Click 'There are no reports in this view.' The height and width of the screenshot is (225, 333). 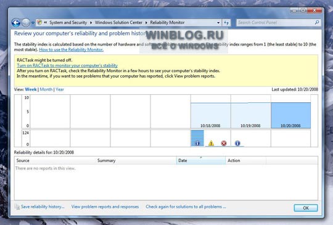click(45, 168)
